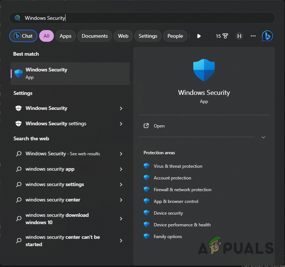Open Virus & threat protection
The height and width of the screenshot is (267, 285).
(x=178, y=166)
